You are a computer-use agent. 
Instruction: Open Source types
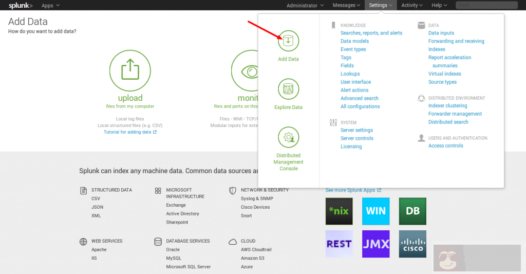coord(442,82)
